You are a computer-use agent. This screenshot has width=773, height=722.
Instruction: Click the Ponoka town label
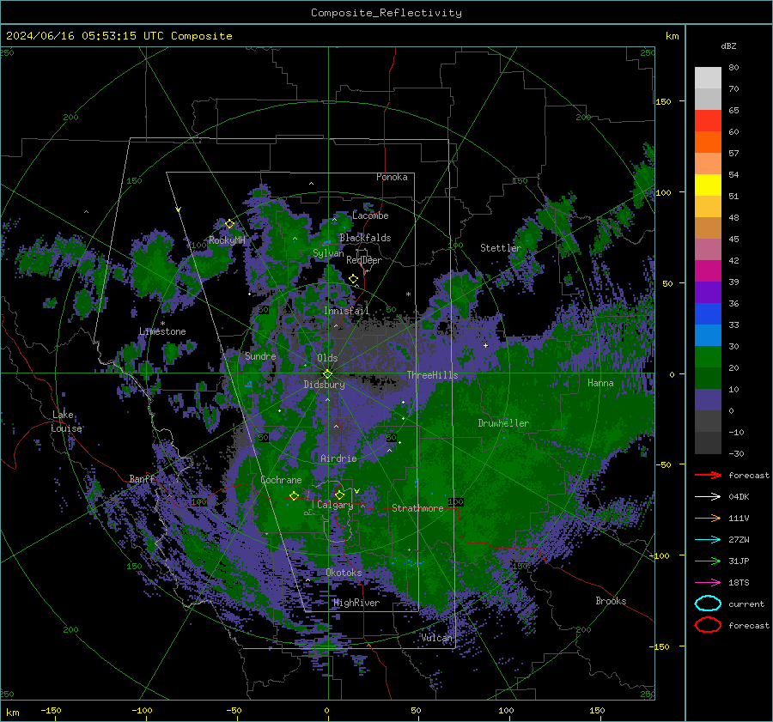(392, 177)
